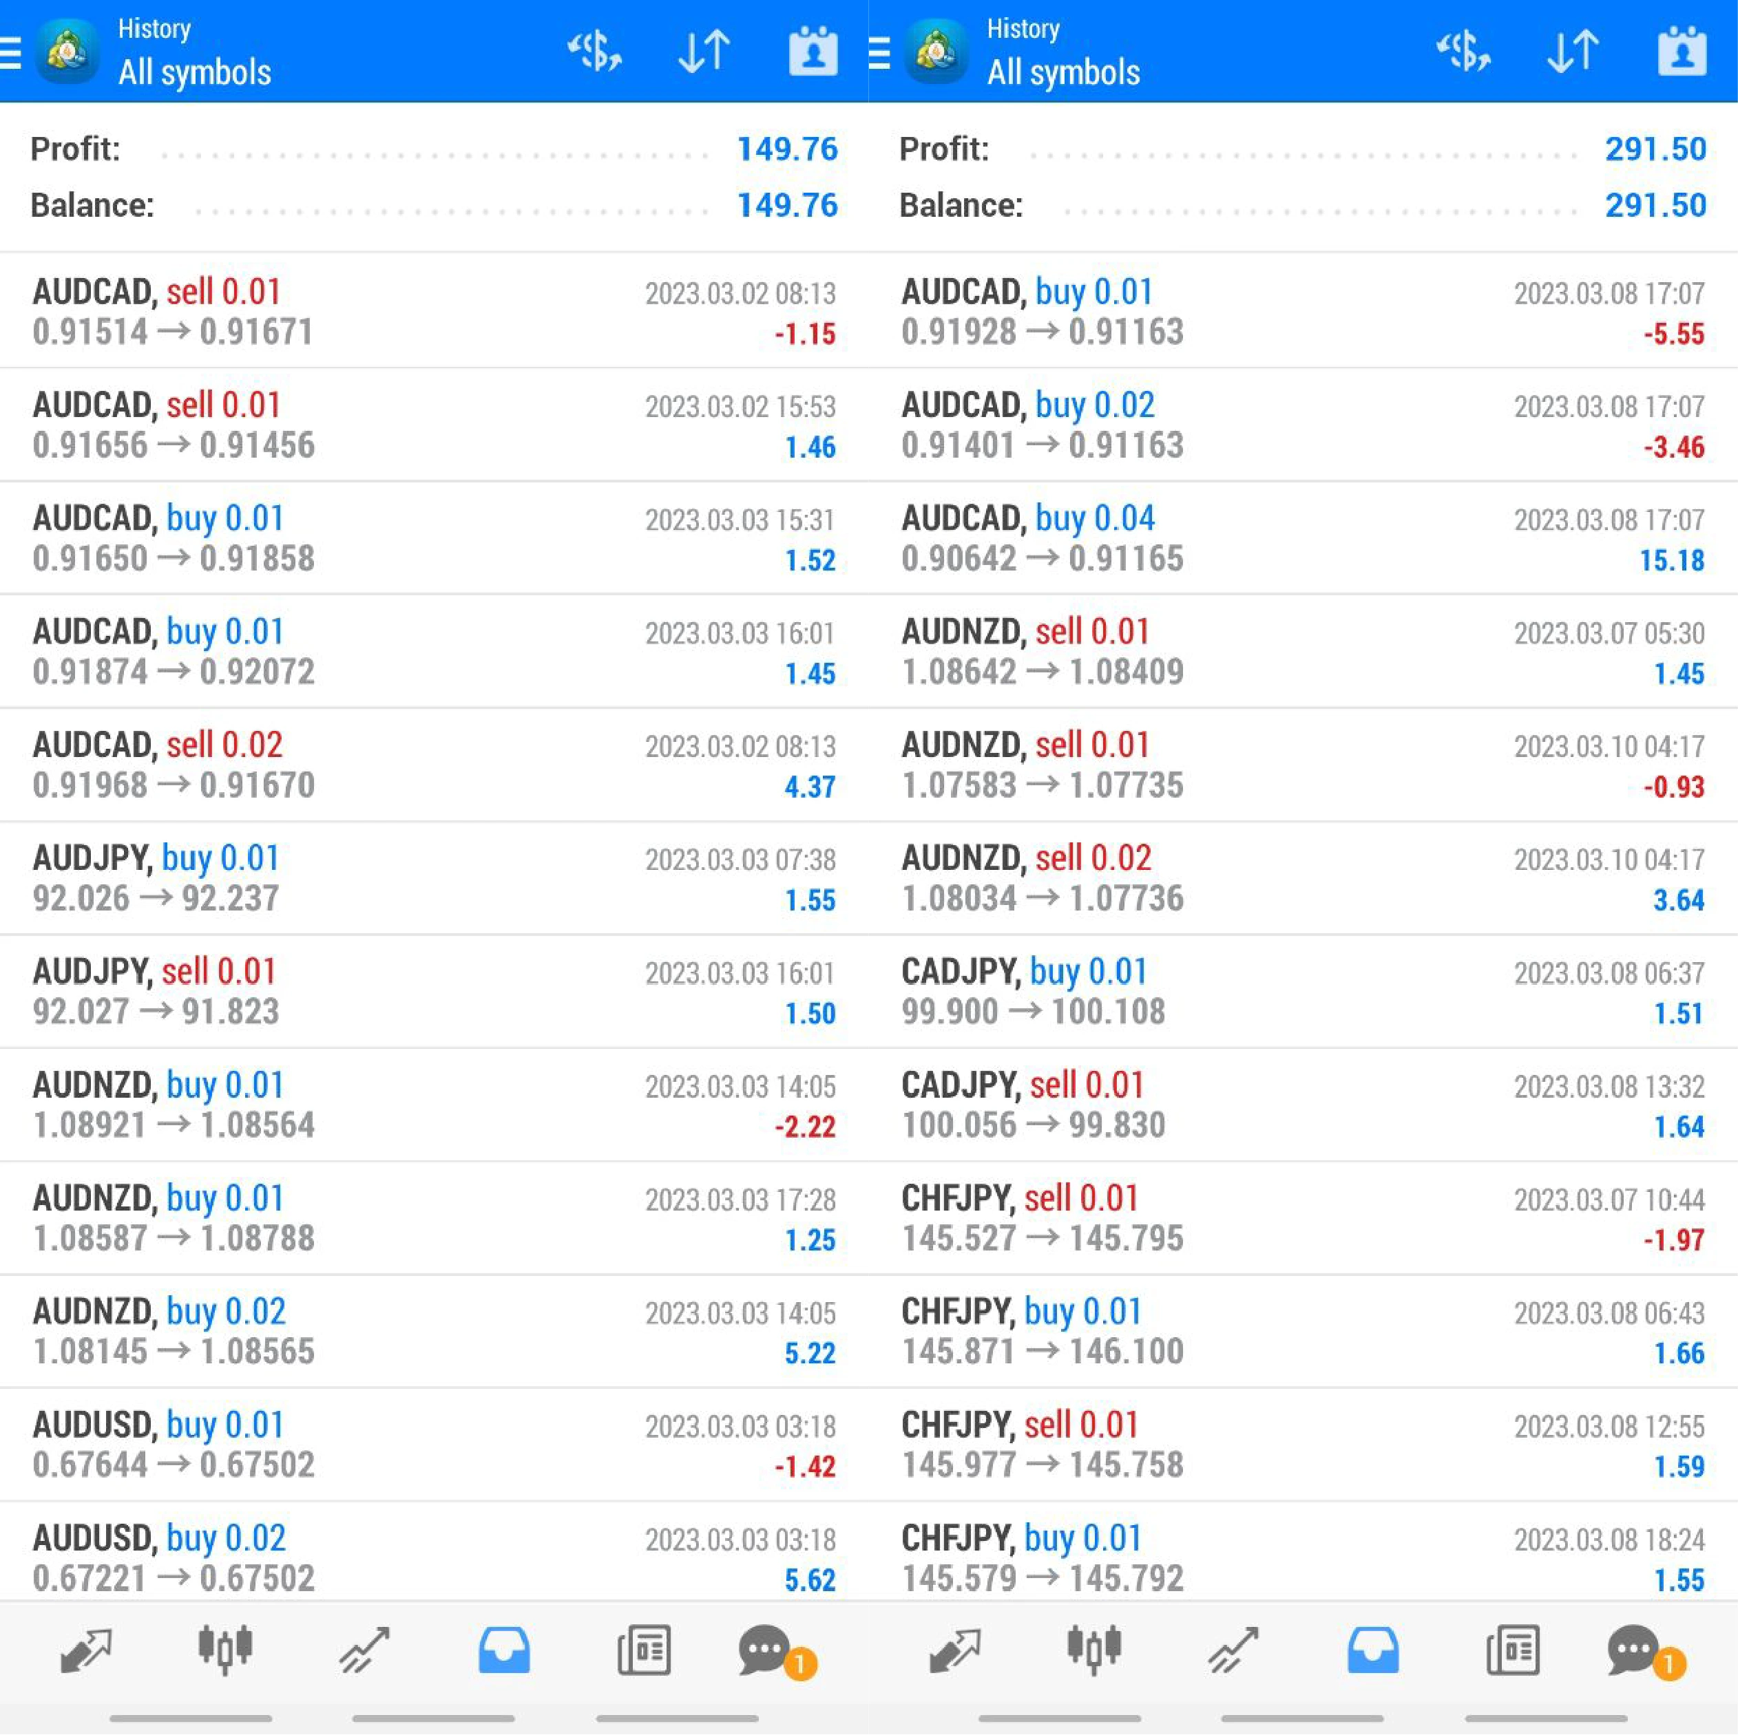
Task: Open AUDJPY buy 0.01 trade row
Action: click(x=434, y=877)
